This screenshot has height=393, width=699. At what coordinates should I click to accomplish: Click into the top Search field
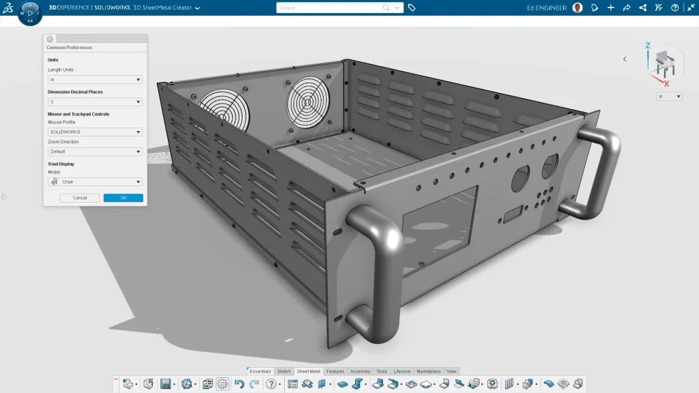(x=330, y=8)
